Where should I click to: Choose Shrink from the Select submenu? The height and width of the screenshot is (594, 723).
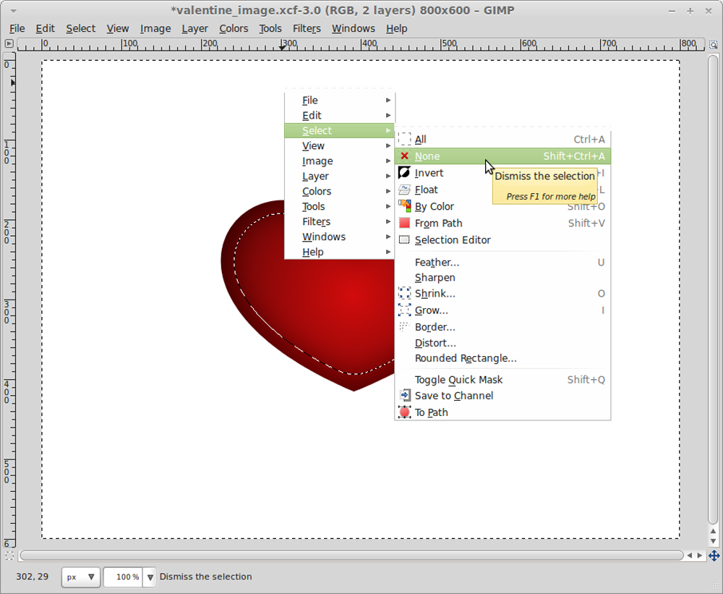(435, 294)
